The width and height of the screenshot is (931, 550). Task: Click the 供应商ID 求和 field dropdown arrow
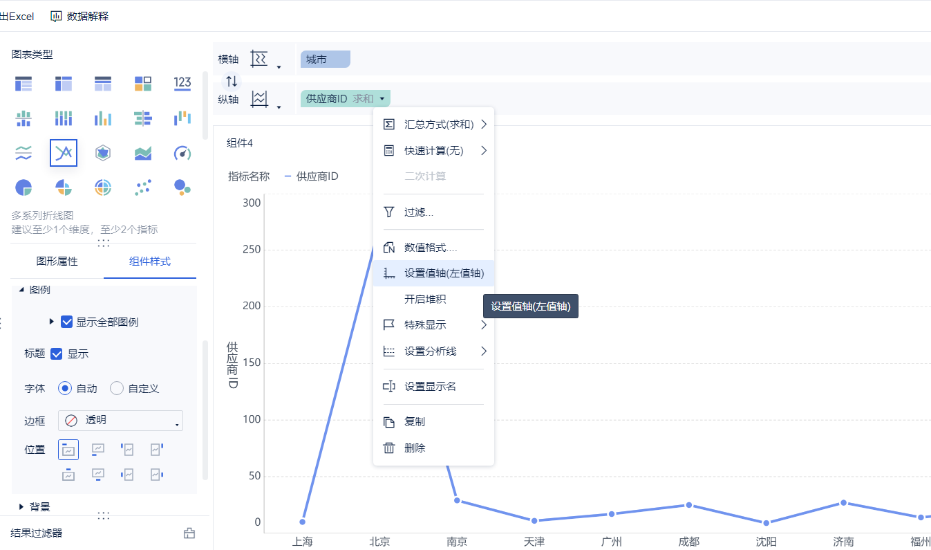point(382,99)
